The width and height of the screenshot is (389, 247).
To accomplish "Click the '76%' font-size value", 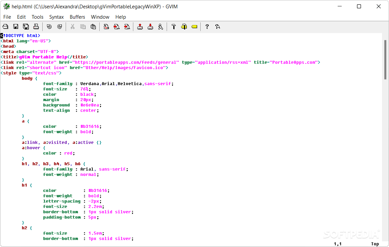I will tap(84, 89).
